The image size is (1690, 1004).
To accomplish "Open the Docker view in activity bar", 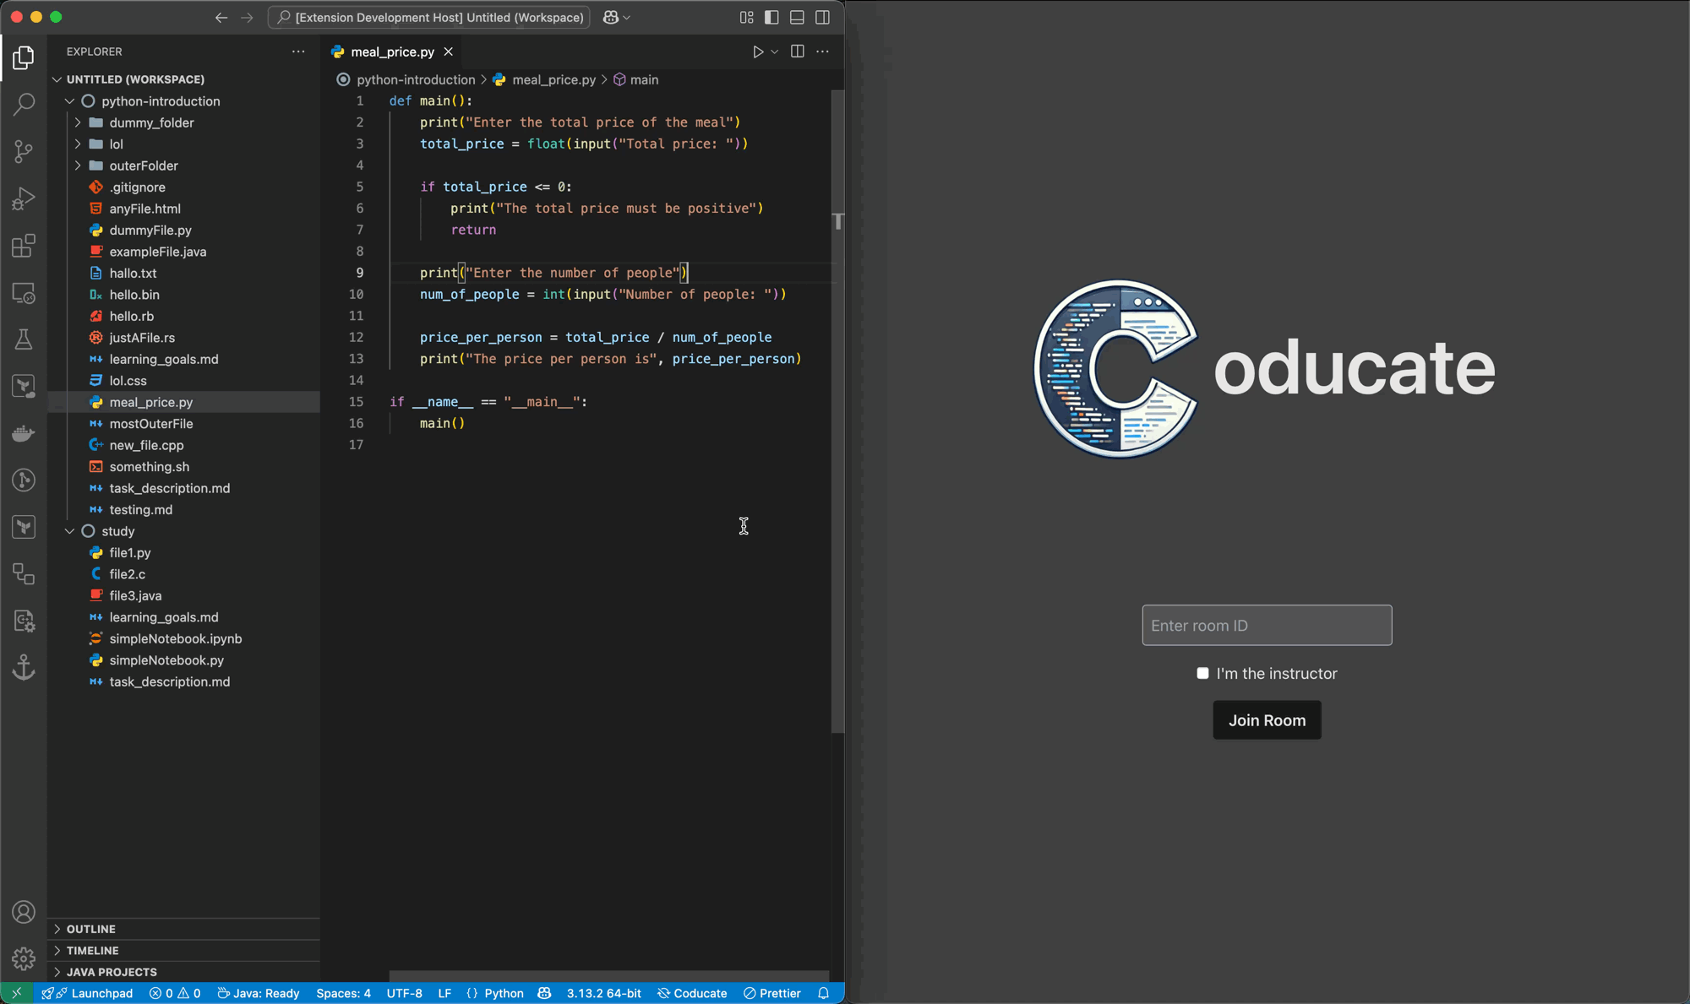I will tap(24, 433).
